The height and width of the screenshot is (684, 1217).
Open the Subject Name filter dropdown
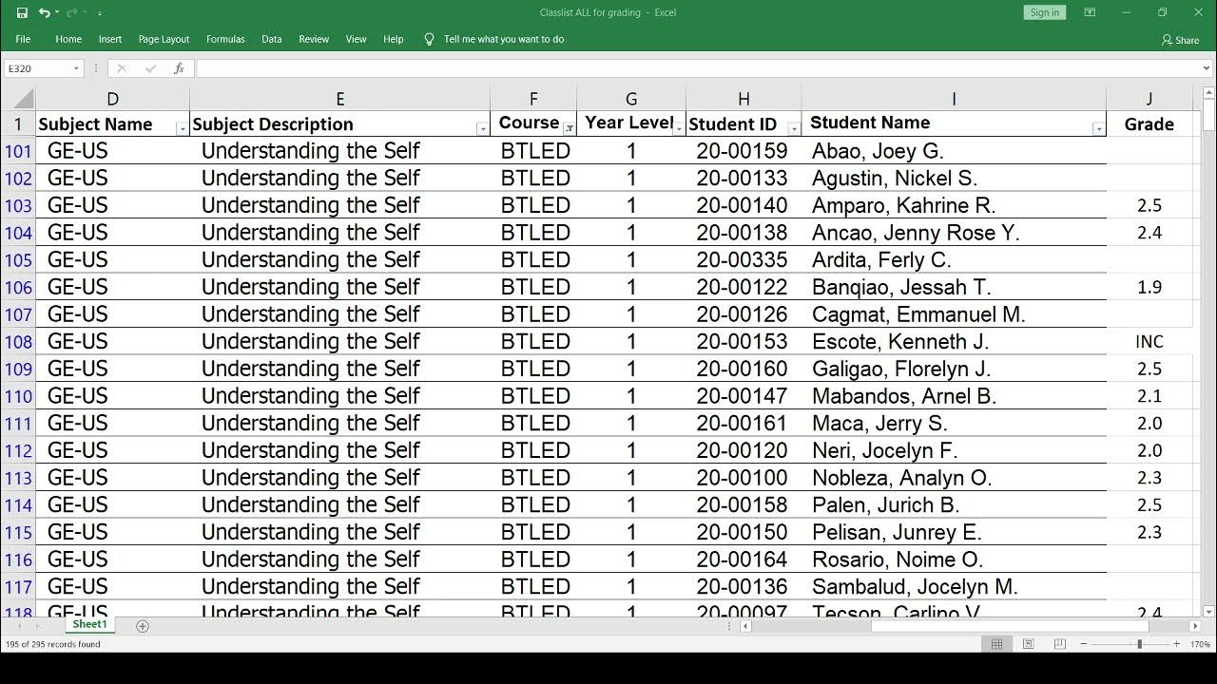tap(182, 128)
